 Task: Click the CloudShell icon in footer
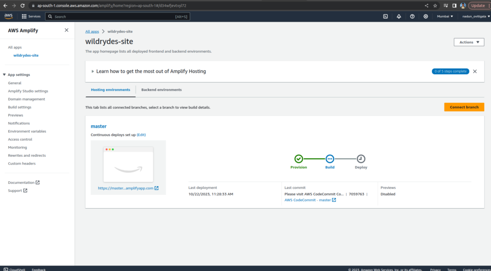6,270
